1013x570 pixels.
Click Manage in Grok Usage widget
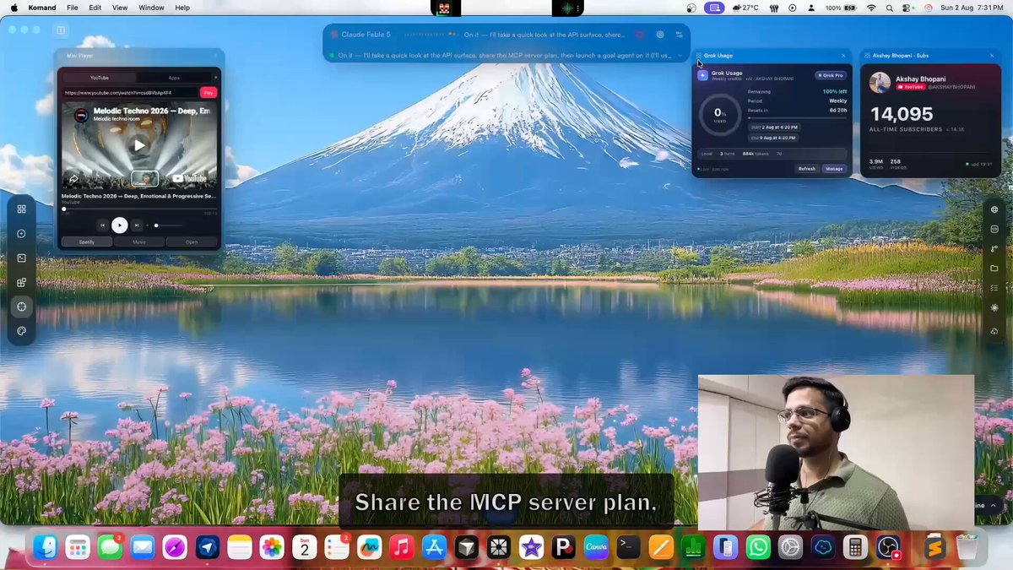coord(834,169)
